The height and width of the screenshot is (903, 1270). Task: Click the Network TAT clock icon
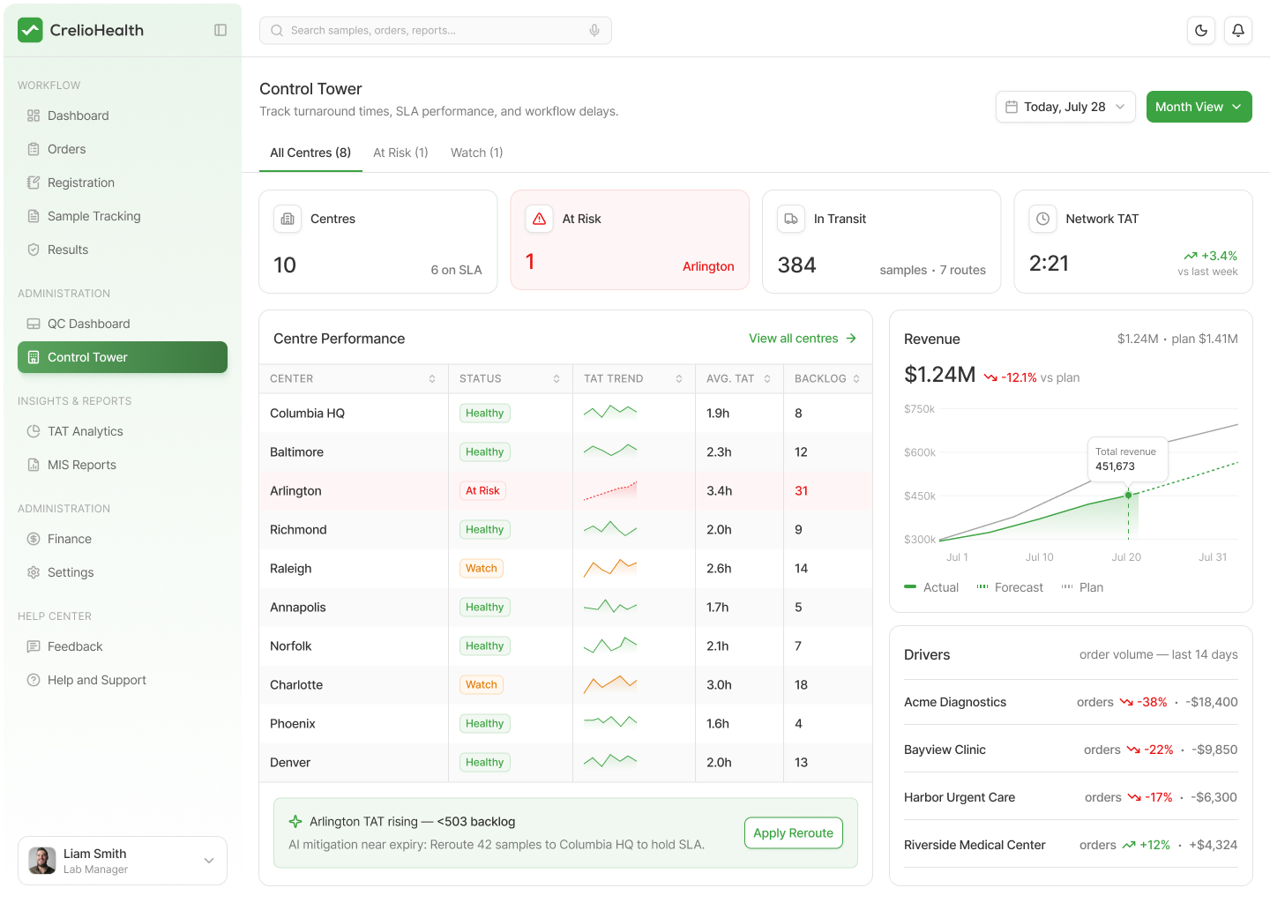pos(1043,219)
